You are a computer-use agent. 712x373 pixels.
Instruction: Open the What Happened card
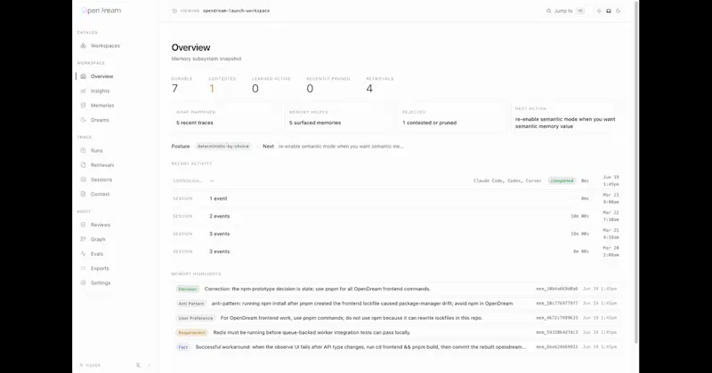coord(226,117)
